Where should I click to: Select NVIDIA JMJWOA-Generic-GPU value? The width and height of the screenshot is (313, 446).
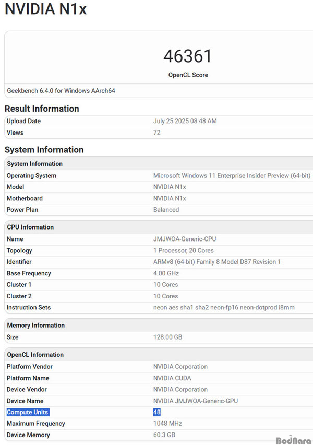196,401
